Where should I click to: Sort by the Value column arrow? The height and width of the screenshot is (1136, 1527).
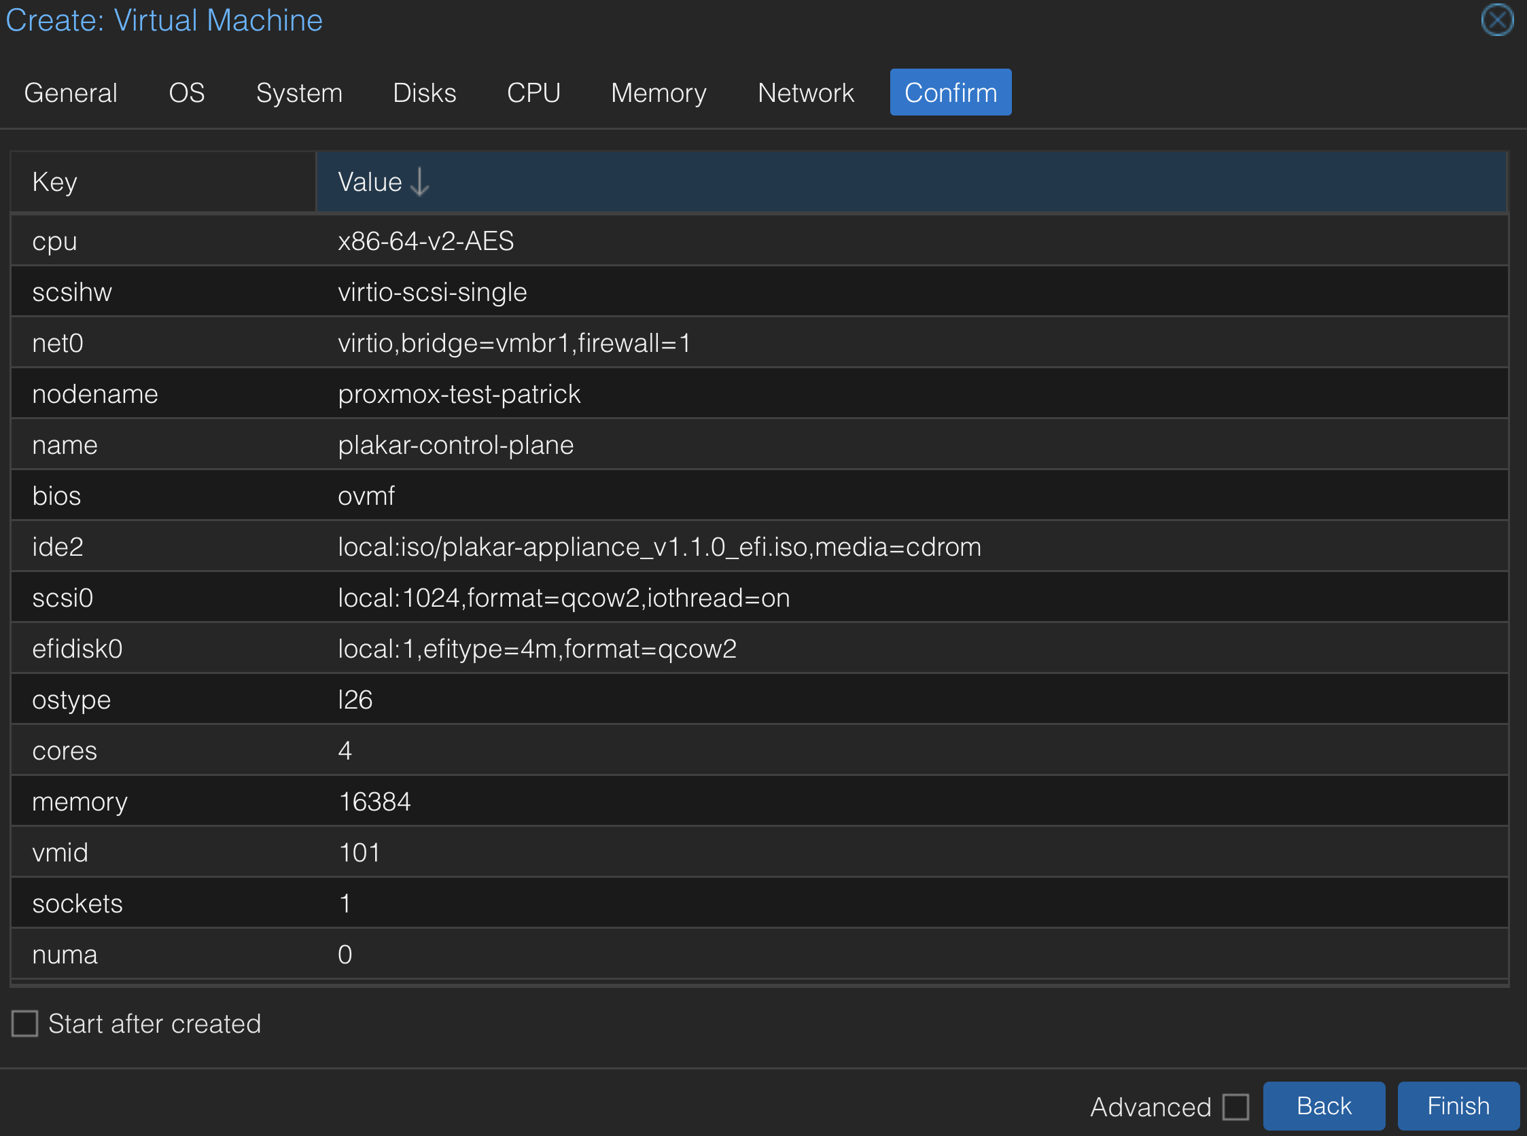pyautogui.click(x=419, y=182)
